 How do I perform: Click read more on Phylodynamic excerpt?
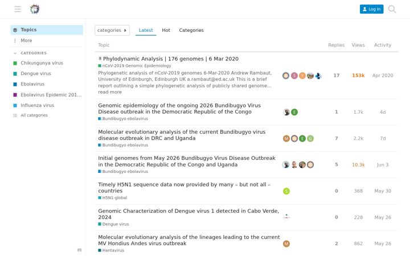click(x=110, y=92)
